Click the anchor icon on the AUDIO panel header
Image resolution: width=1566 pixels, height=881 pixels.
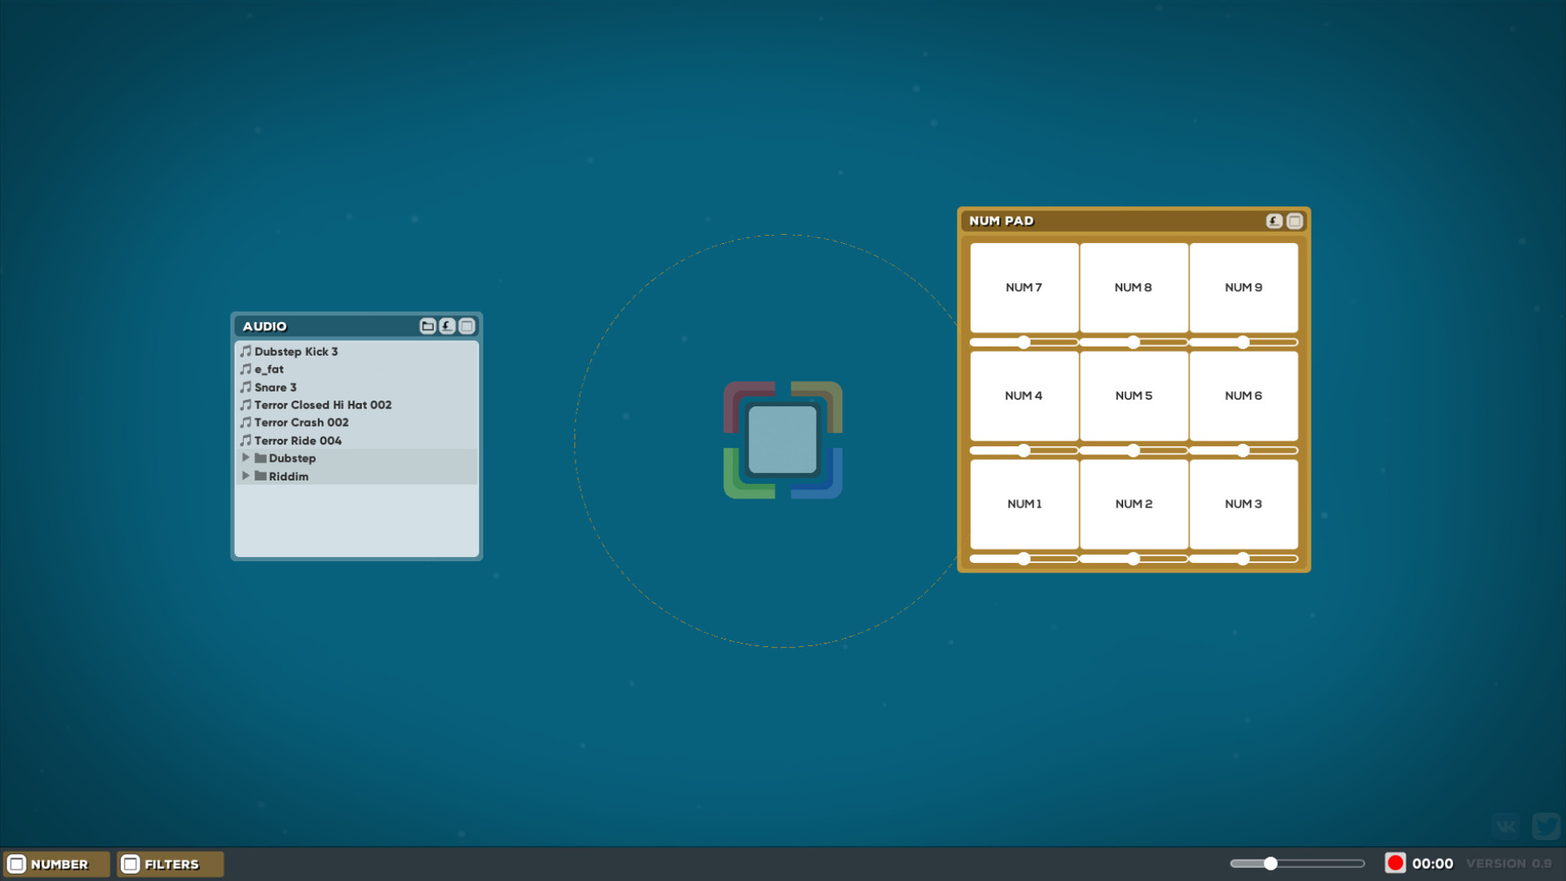pyautogui.click(x=447, y=325)
